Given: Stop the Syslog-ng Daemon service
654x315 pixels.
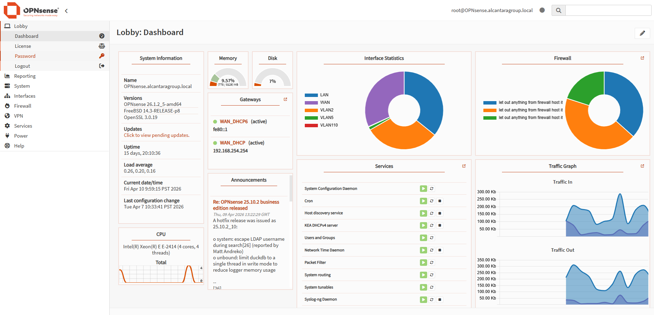Looking at the screenshot, I should [x=440, y=300].
